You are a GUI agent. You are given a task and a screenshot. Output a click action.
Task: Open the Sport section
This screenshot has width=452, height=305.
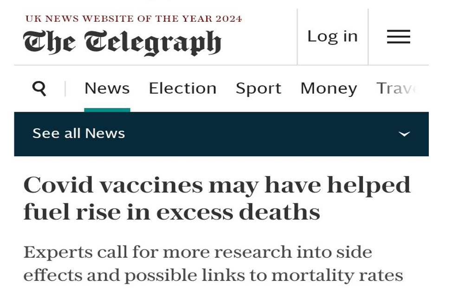pyautogui.click(x=258, y=89)
